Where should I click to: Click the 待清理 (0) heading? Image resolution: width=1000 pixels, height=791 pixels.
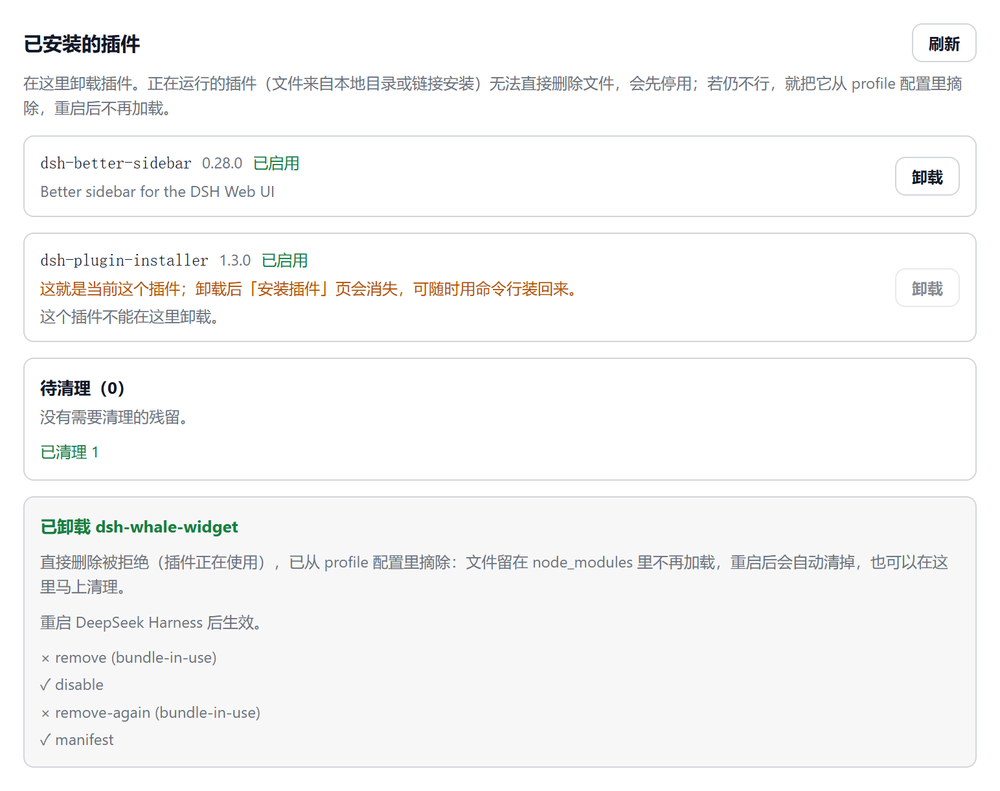82,388
